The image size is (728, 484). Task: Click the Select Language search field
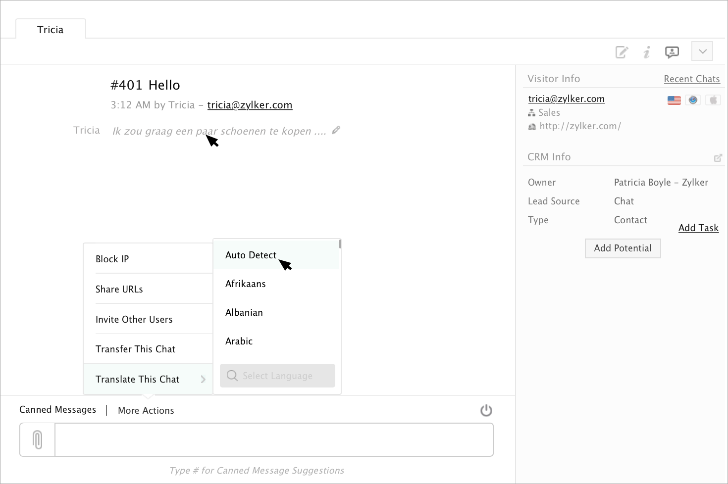(278, 376)
